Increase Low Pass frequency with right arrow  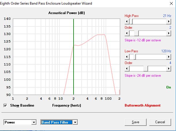click(x=168, y=57)
